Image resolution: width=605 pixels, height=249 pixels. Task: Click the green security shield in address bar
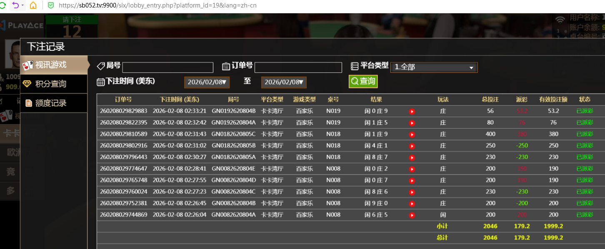[51, 5]
